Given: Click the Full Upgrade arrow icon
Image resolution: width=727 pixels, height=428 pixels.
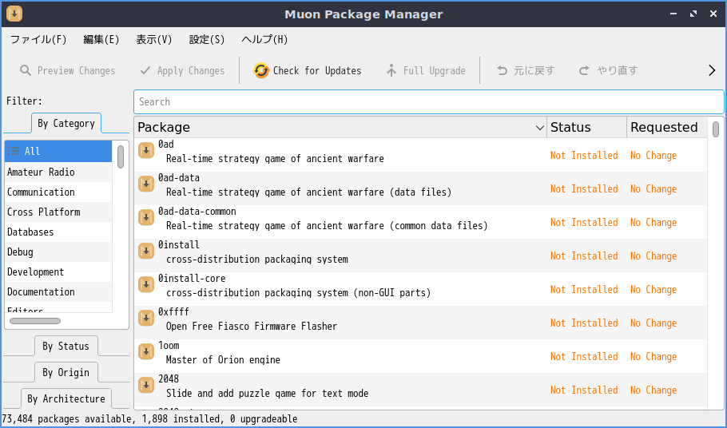Looking at the screenshot, I should coord(391,70).
